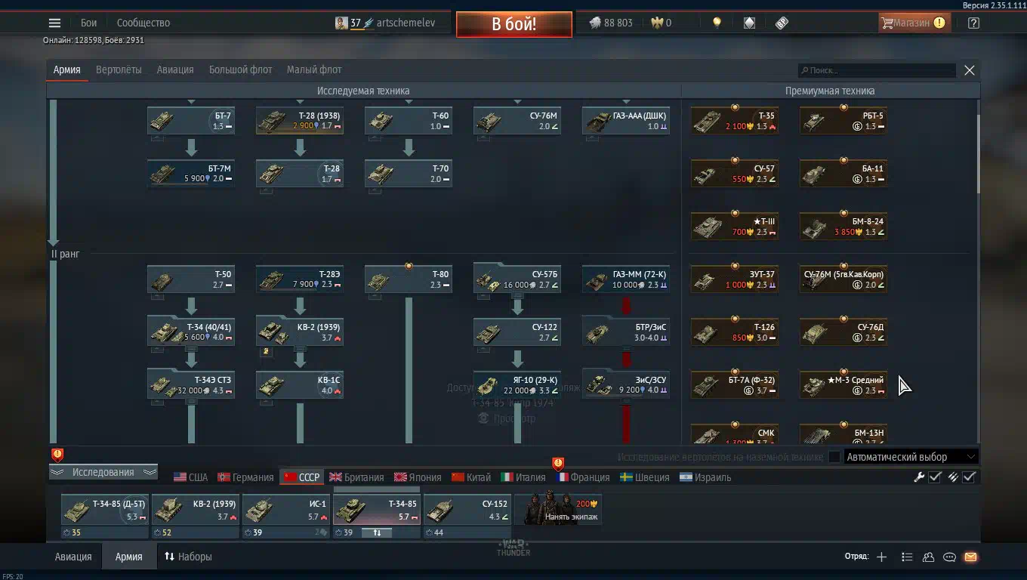Image resolution: width=1027 pixels, height=580 pixels.
Task: Select the Т-34 (40/41) tank card
Action: pos(191,332)
